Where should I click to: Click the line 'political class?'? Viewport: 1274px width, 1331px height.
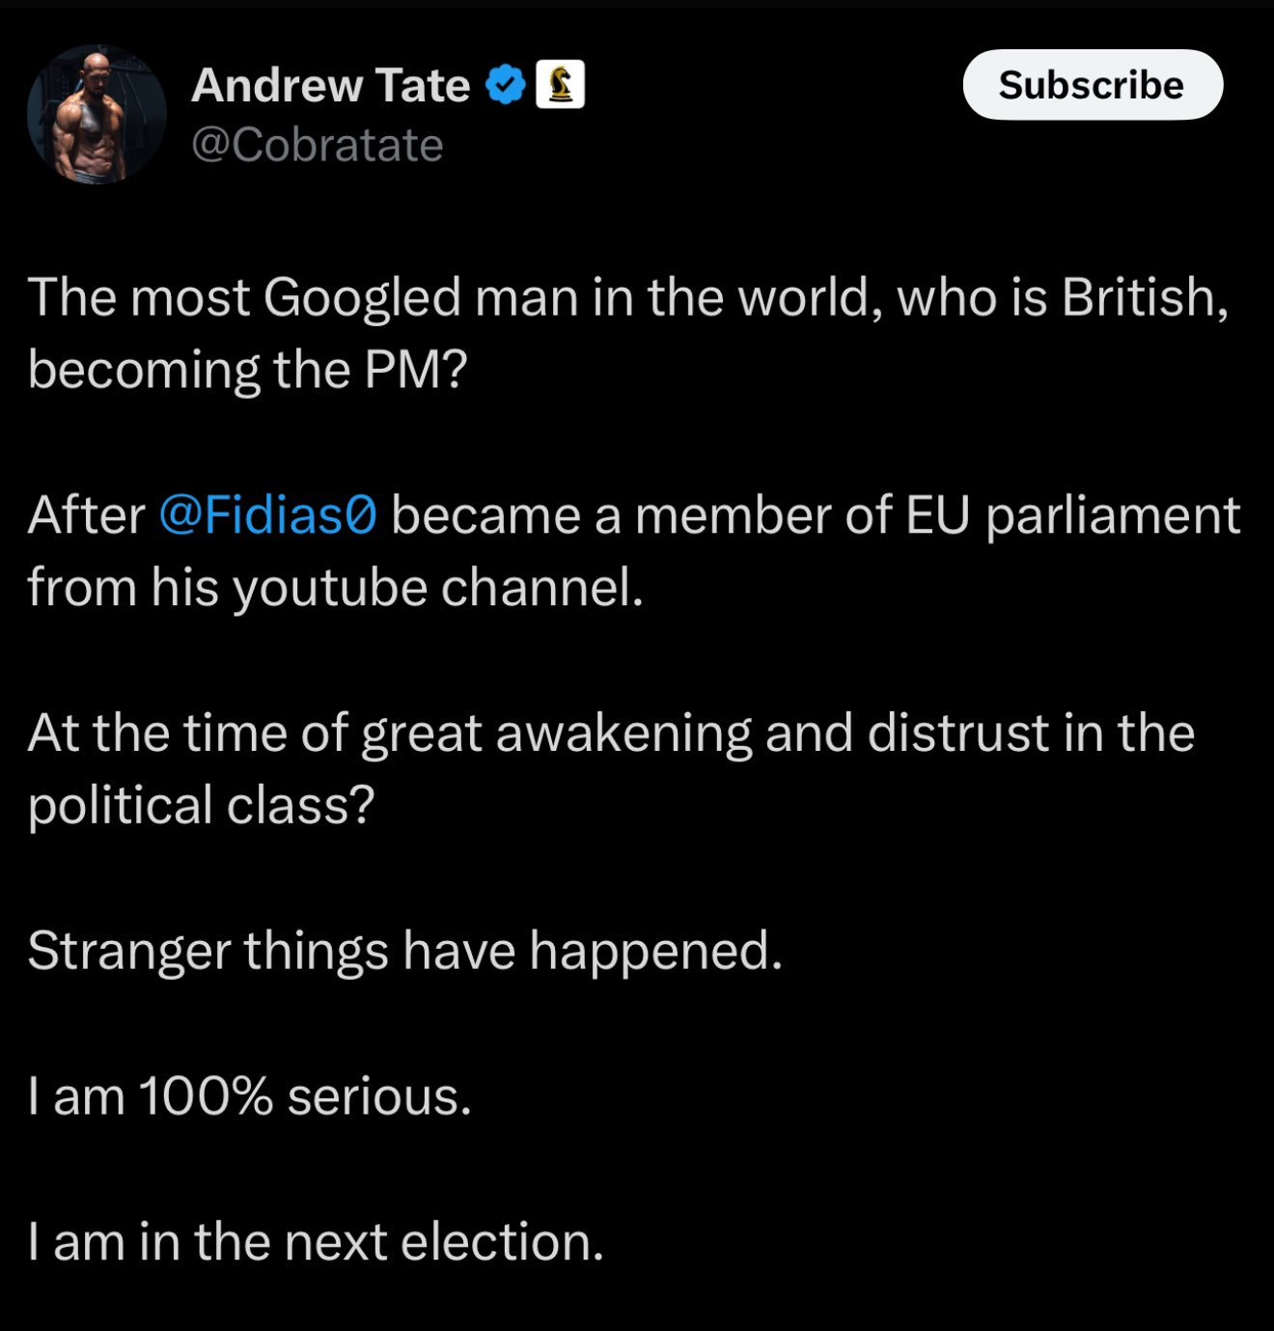[201, 806]
